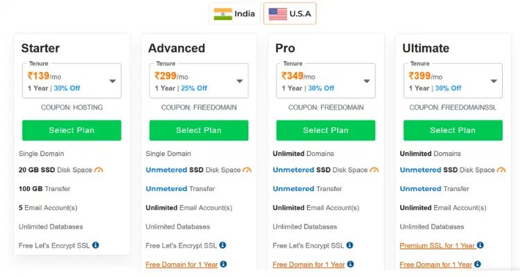Expand the Advanced plan tenure dropdown
Screen dimensions: 520x277
199,81
